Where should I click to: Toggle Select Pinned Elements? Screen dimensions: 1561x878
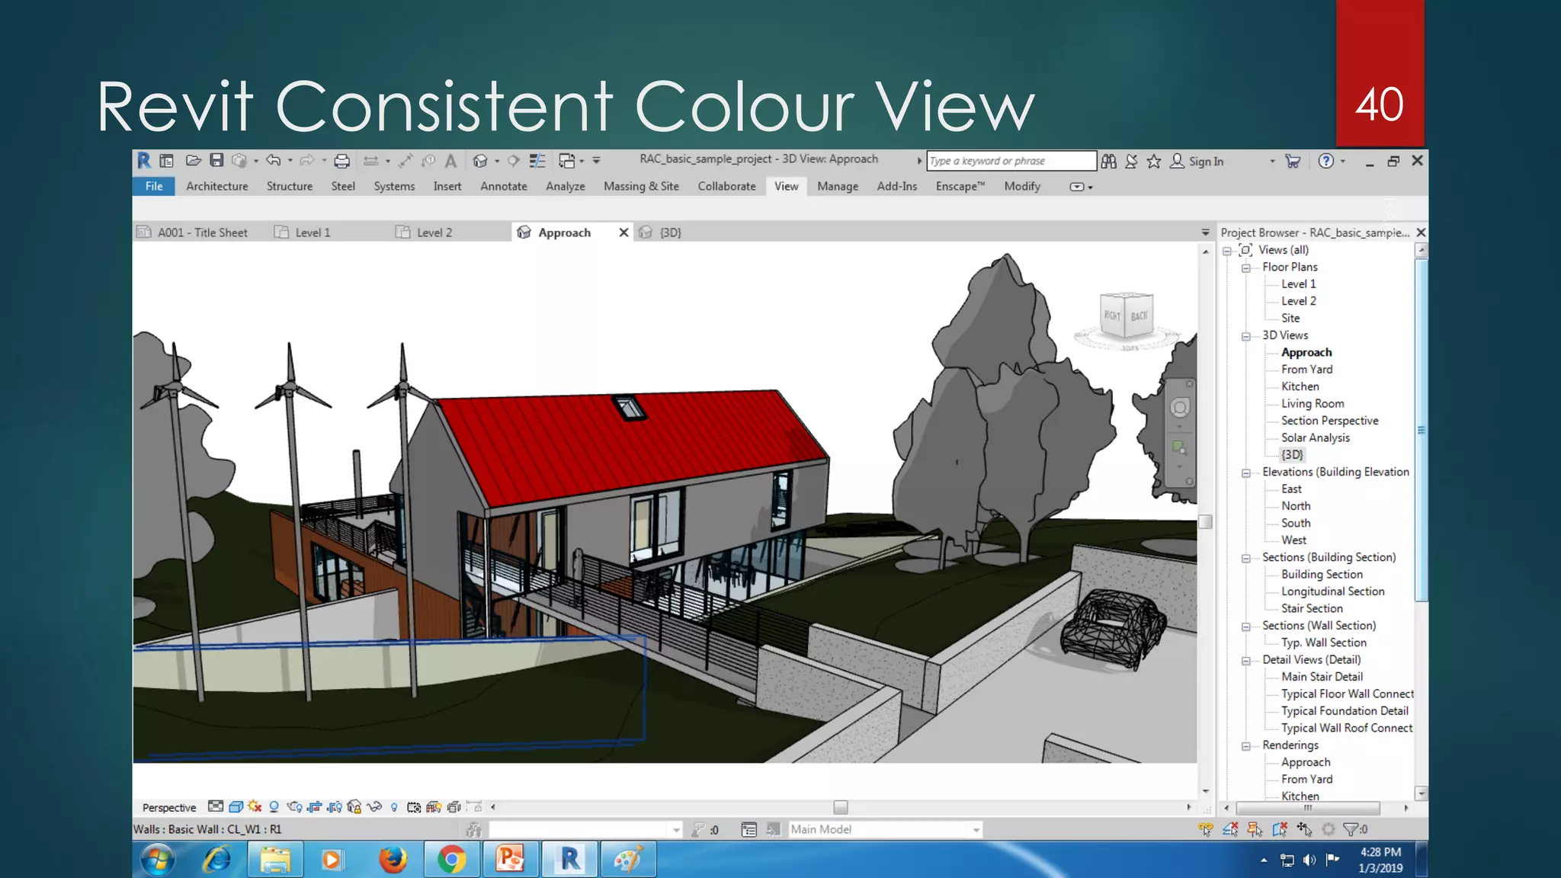pyautogui.click(x=1255, y=829)
